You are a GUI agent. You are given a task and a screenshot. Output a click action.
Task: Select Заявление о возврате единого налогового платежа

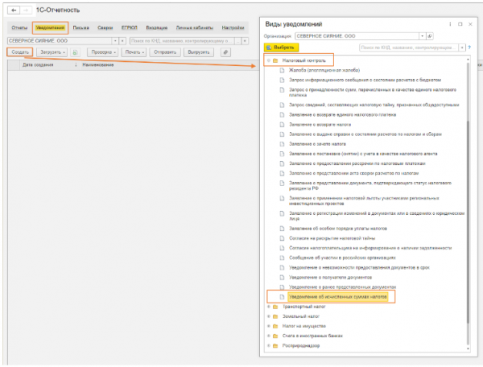[x=342, y=114]
